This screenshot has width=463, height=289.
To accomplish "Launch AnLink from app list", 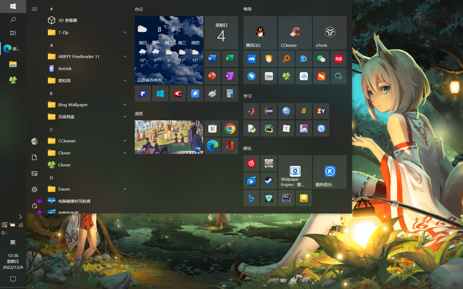I will [x=87, y=69].
